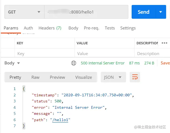Viewport: 170px width, 133px height.
Task: Click the Send button
Action: tap(144, 12)
